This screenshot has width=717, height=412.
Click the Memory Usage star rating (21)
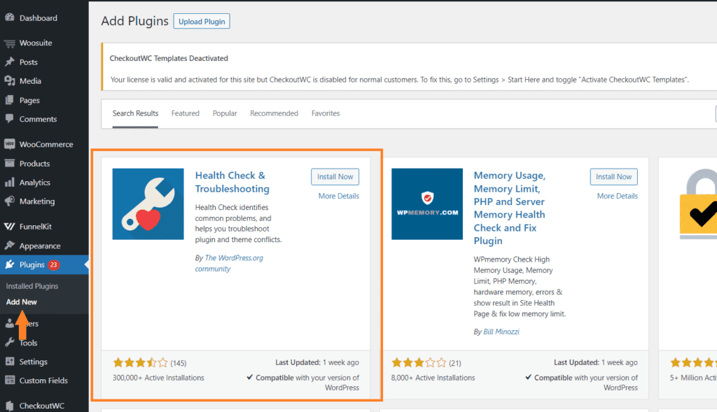426,363
